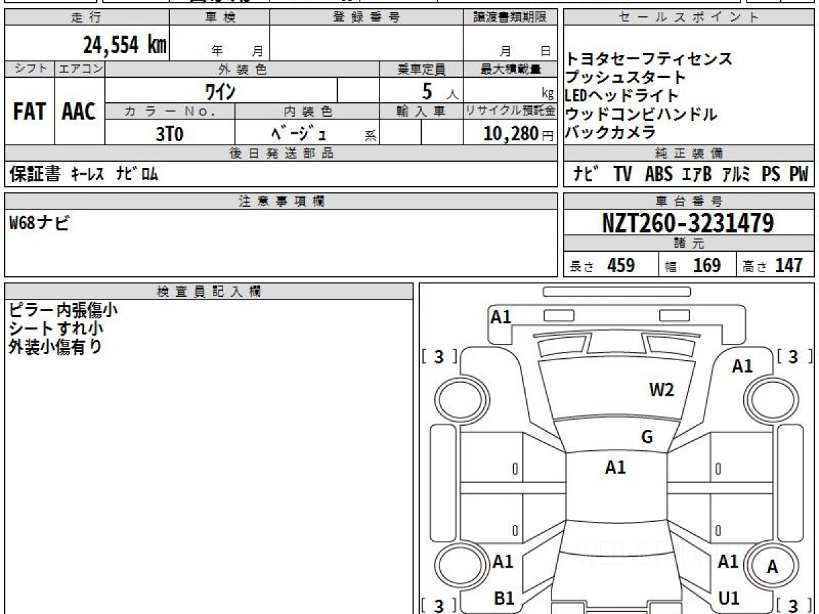Select the height value 147
The width and height of the screenshot is (819, 614).
(789, 265)
